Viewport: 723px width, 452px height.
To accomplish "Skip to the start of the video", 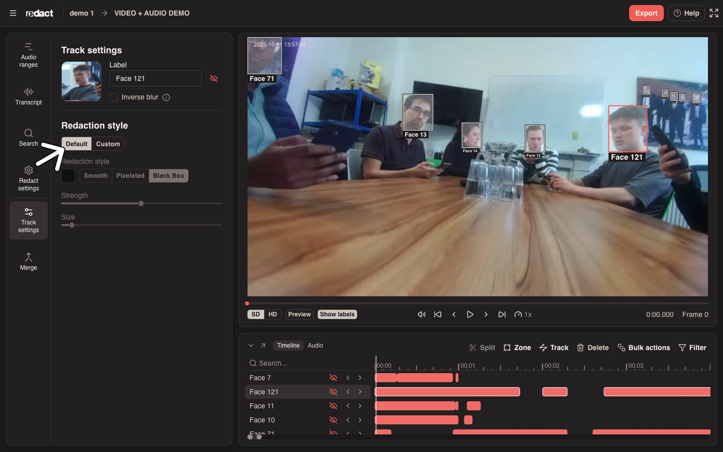I will (438, 314).
